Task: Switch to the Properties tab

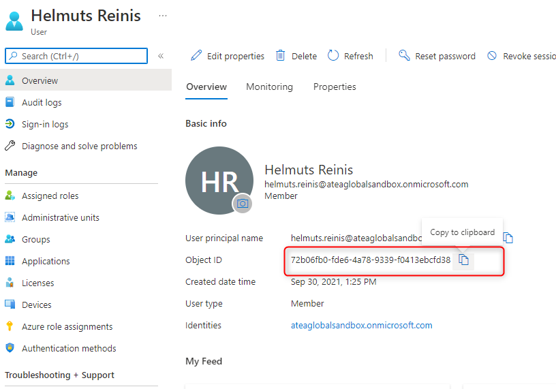Action: click(335, 87)
